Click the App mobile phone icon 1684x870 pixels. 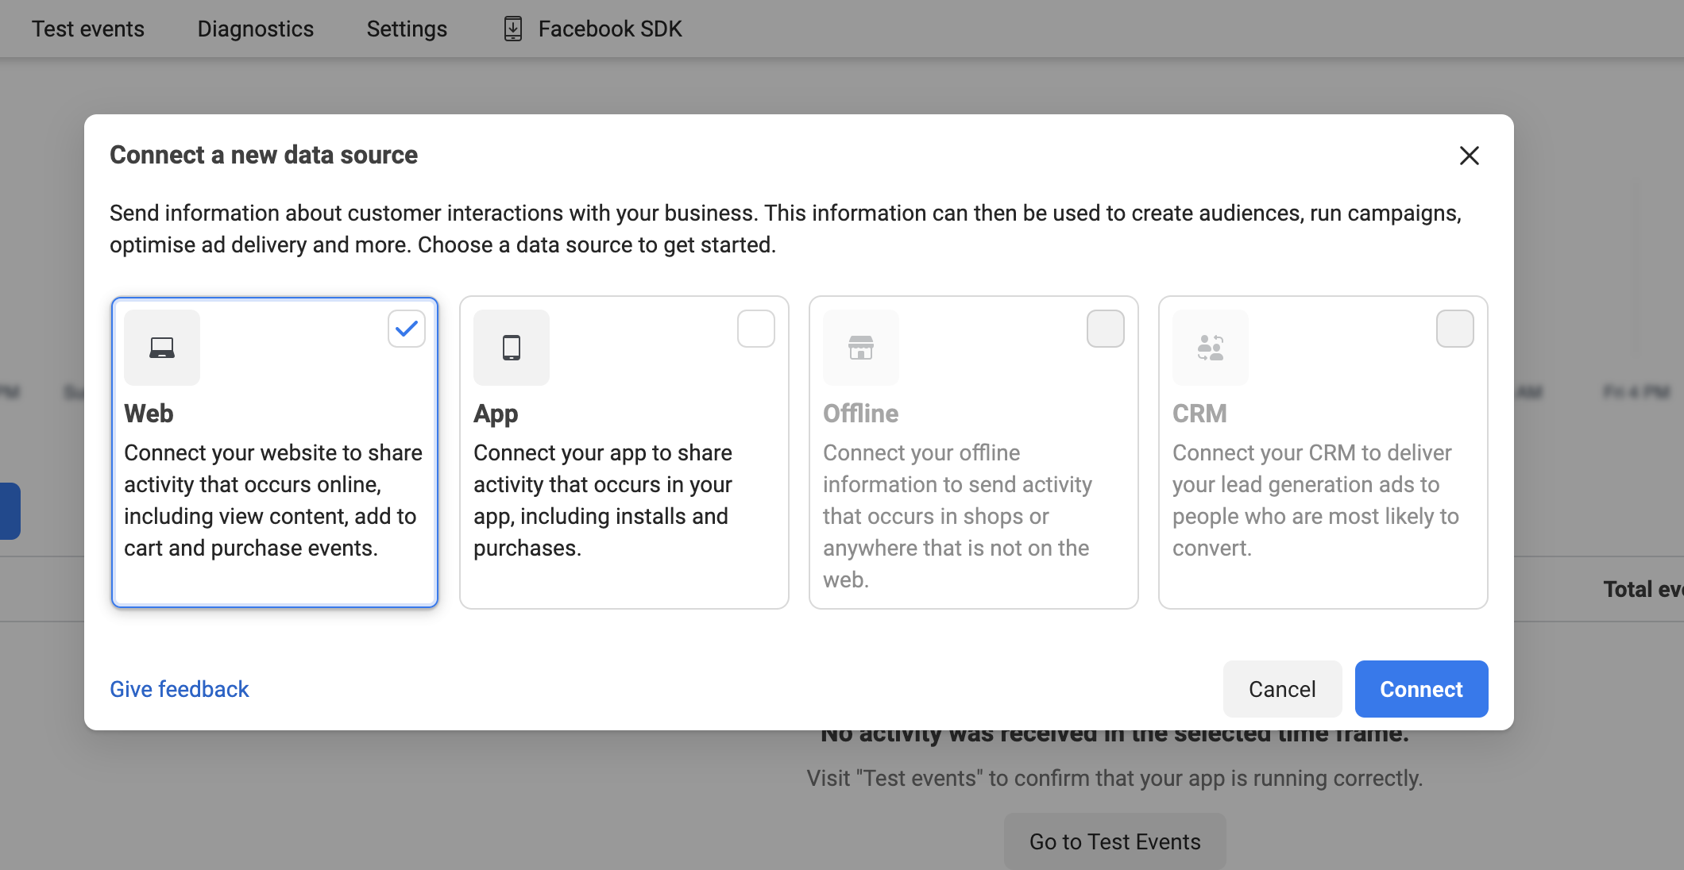click(x=512, y=348)
